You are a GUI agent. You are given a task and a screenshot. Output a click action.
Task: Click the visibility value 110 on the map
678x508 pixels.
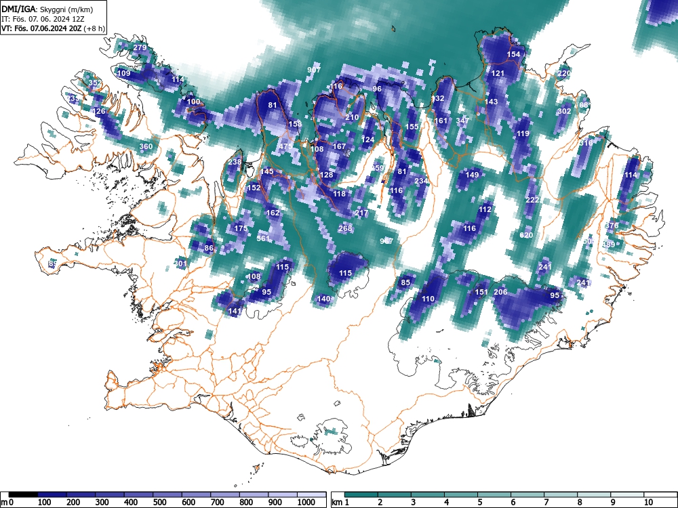[x=428, y=299]
